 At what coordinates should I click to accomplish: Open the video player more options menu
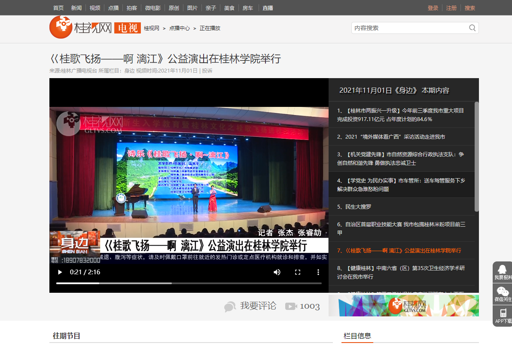point(318,272)
